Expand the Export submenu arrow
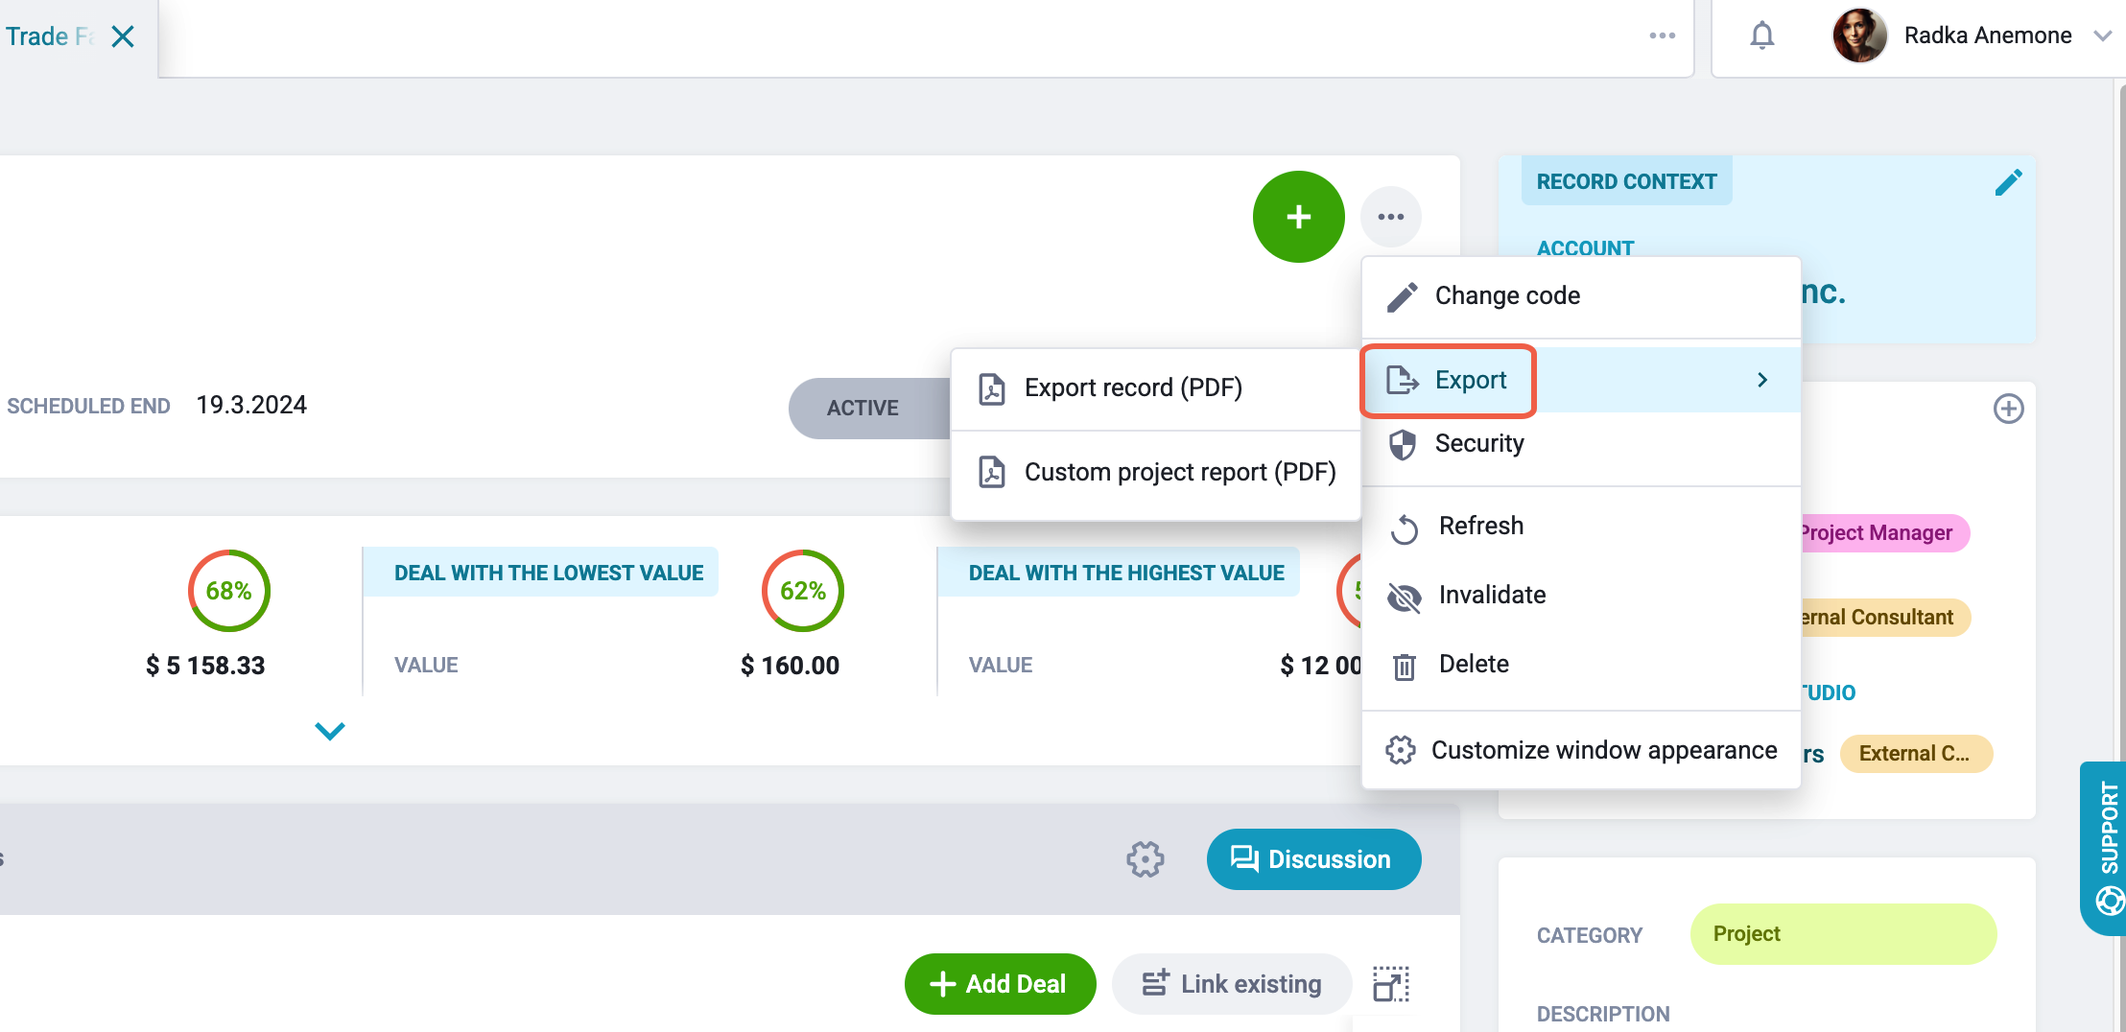Image resolution: width=2126 pixels, height=1032 pixels. (1761, 380)
